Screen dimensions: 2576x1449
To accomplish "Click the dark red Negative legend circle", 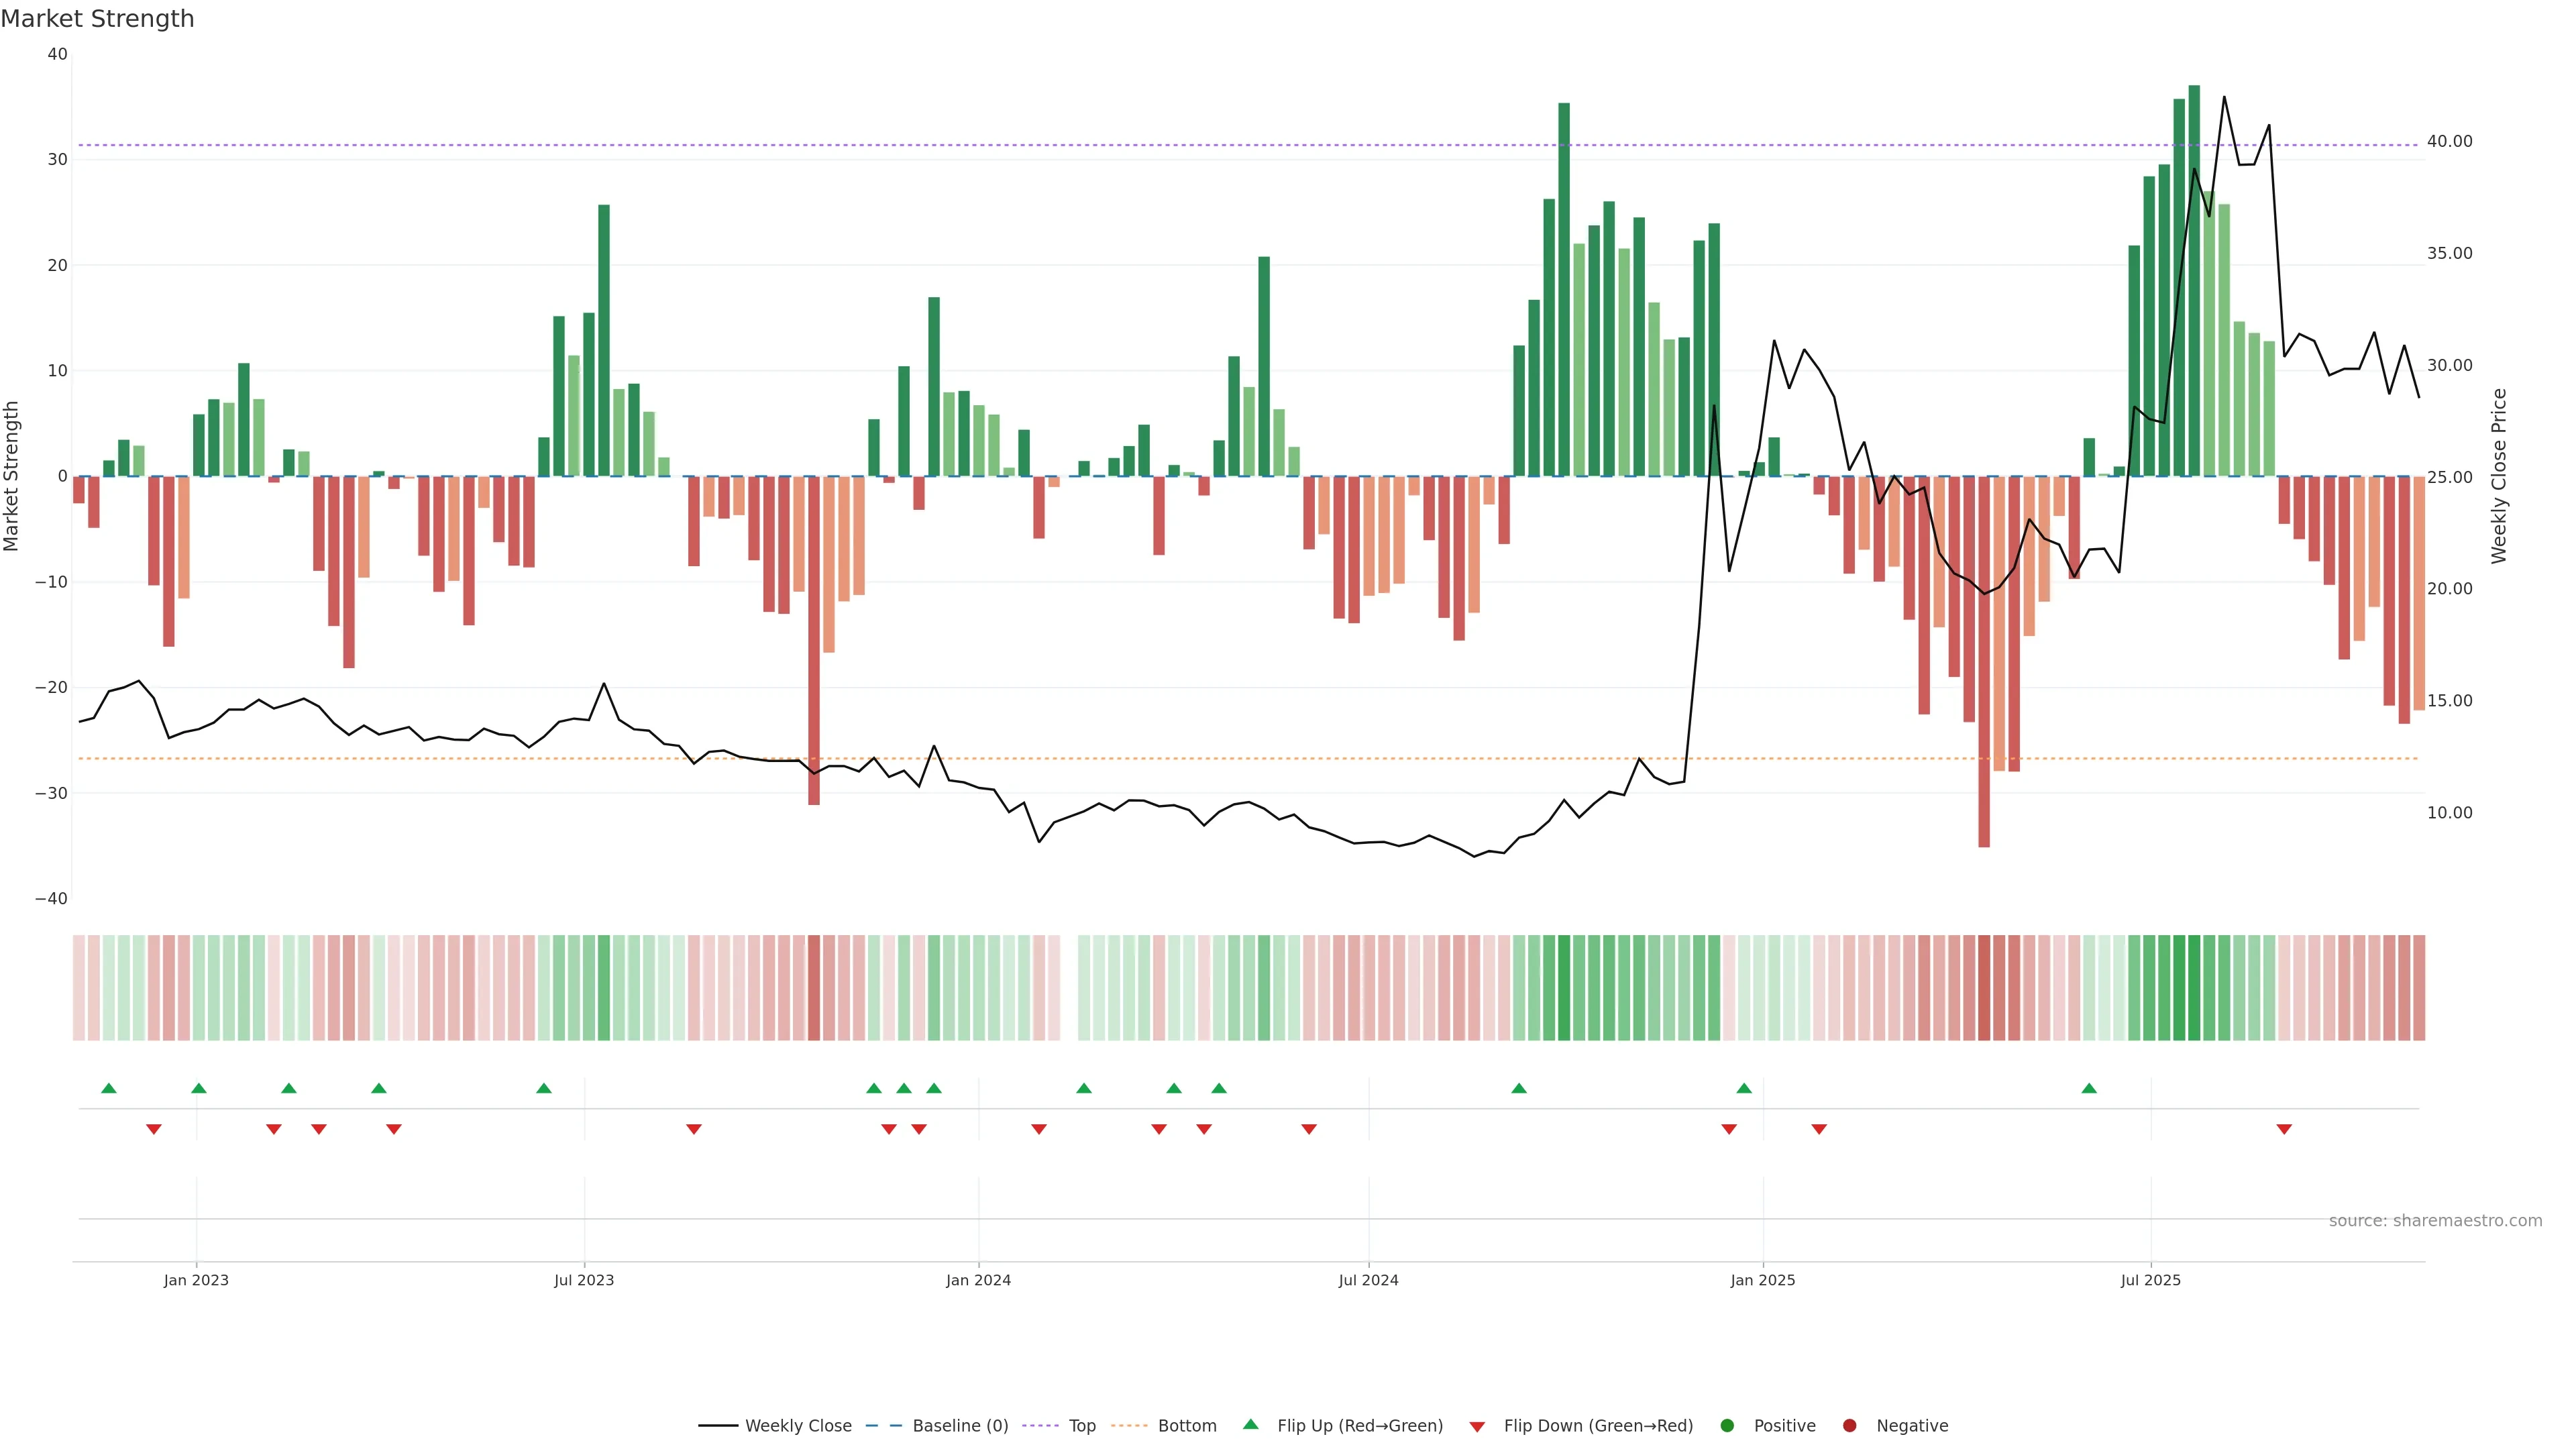I will 1849,1426.
